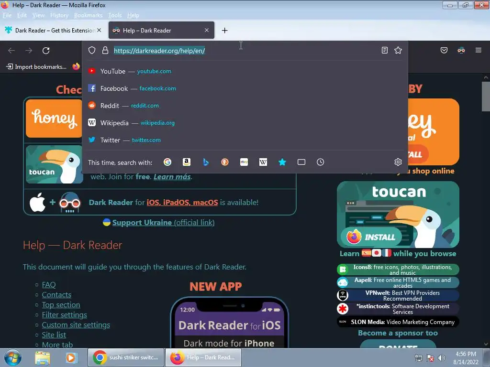Click Firefox icon in bookmarks toolbar
The height and width of the screenshot is (367, 490).
tap(76, 66)
